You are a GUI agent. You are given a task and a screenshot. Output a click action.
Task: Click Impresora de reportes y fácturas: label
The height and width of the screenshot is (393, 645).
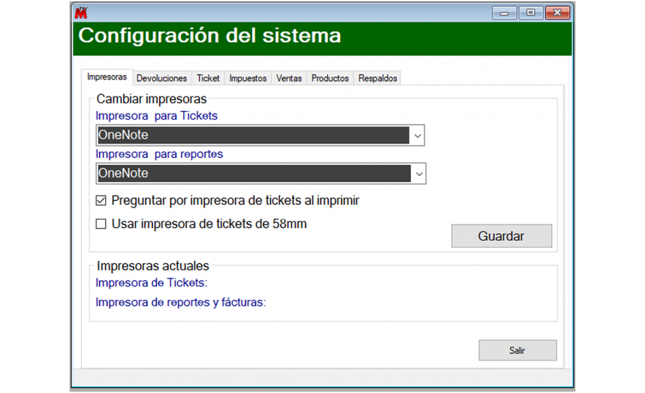[181, 302]
